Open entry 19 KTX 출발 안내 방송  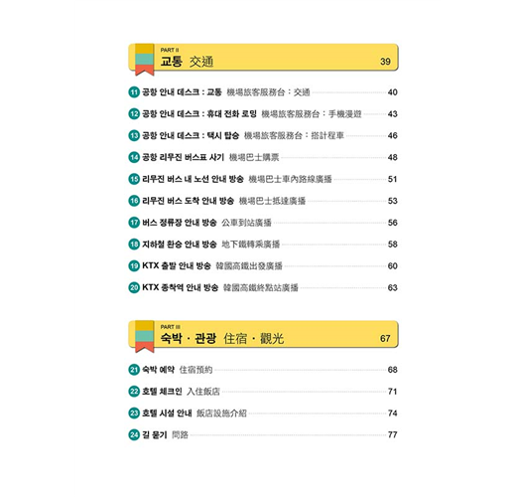coord(263,265)
